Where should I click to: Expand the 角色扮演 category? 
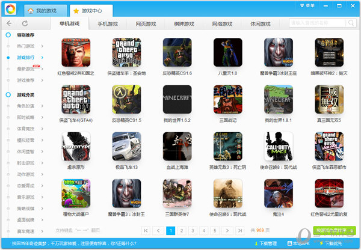click(x=26, y=106)
